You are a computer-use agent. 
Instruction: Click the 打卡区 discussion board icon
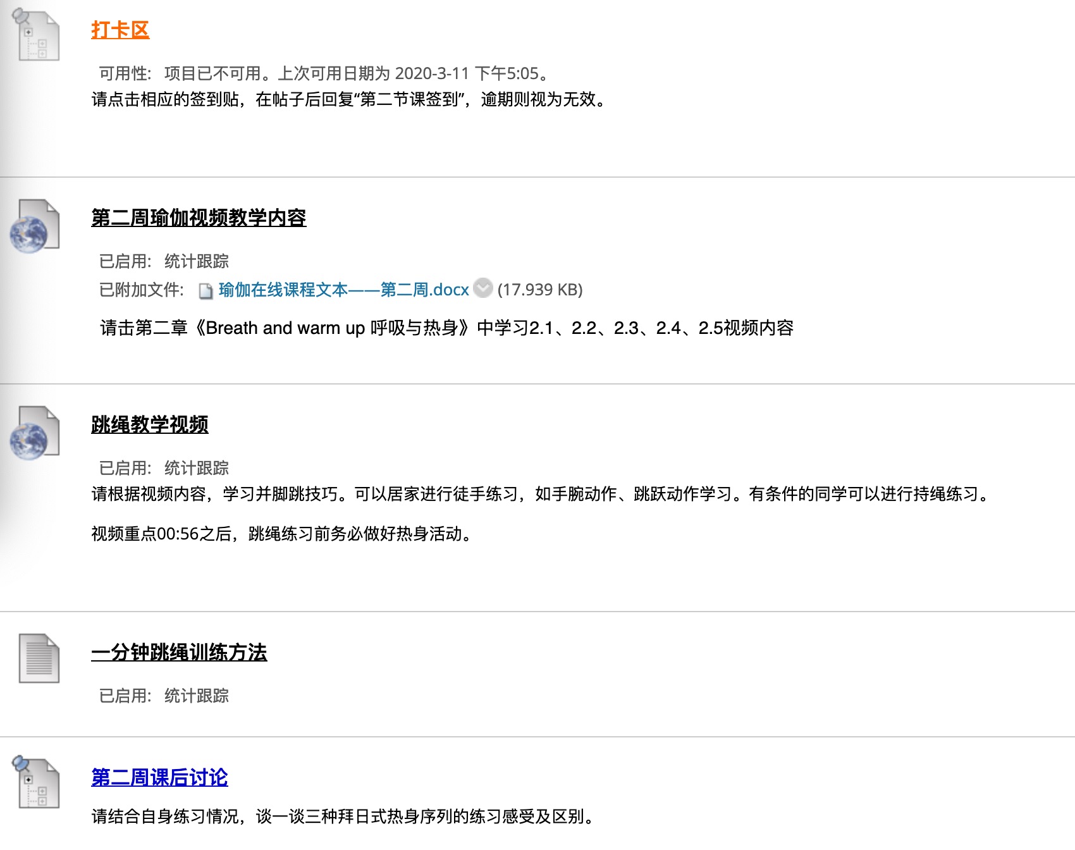point(37,35)
